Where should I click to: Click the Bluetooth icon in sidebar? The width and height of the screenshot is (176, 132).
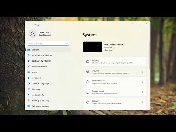pos(29,55)
